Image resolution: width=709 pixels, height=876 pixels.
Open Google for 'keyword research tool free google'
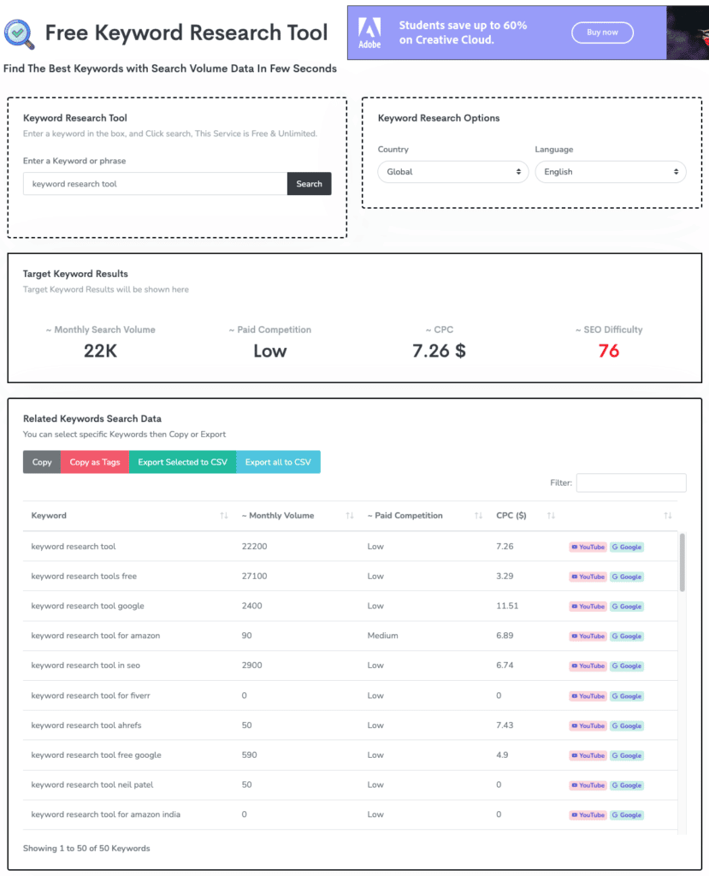627,755
